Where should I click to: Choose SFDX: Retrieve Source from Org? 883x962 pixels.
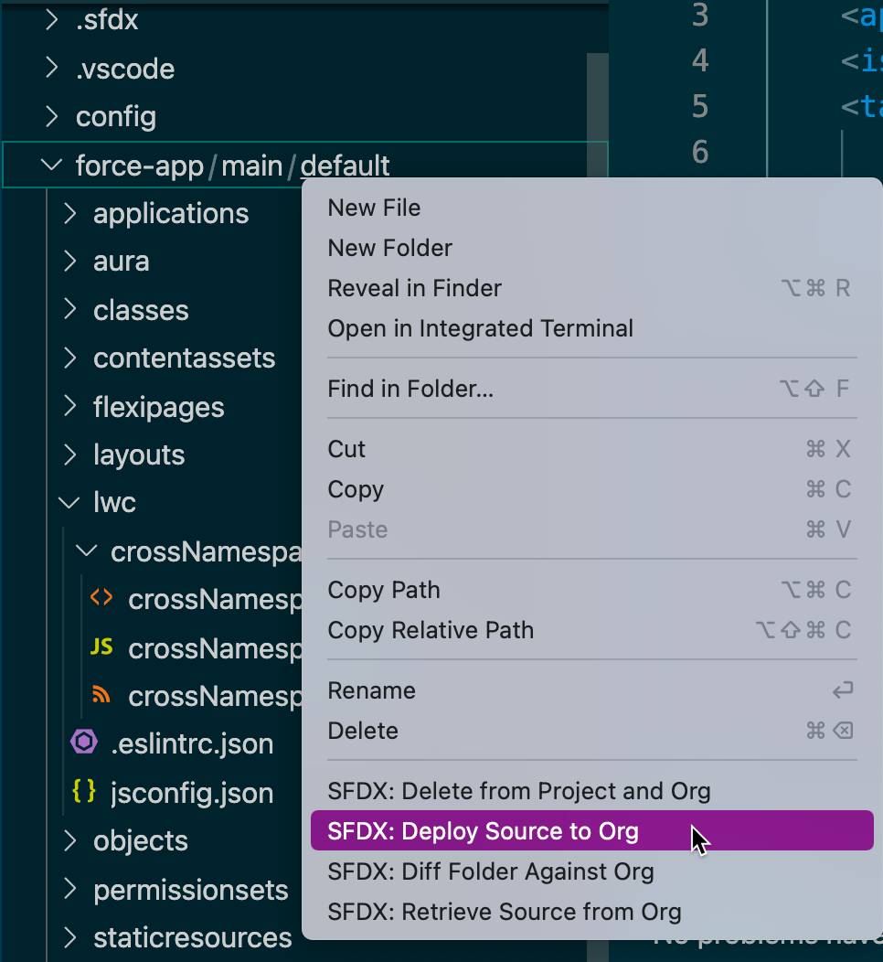click(503, 912)
